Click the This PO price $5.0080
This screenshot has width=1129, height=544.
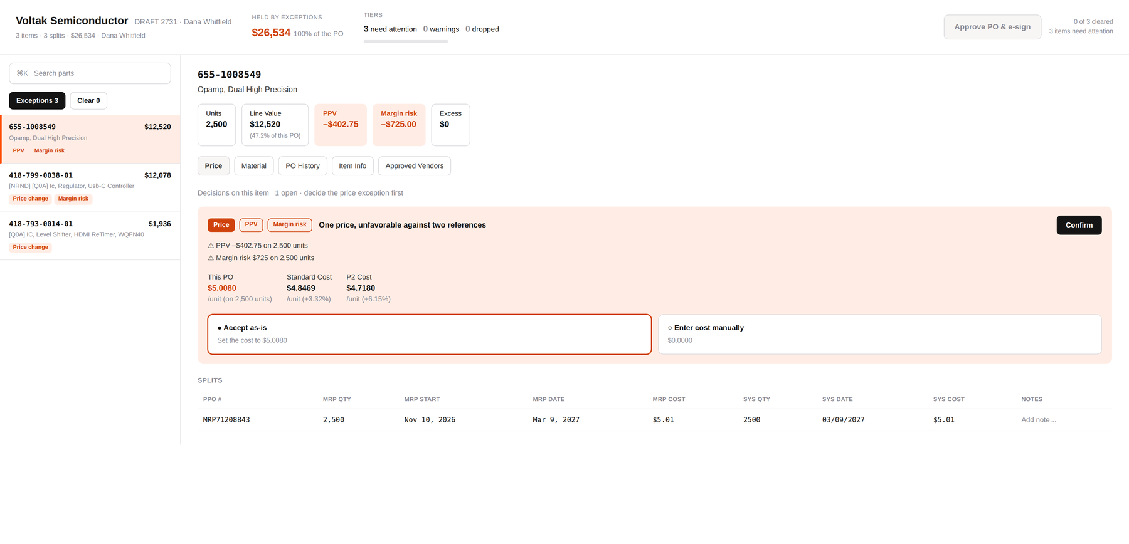click(222, 288)
